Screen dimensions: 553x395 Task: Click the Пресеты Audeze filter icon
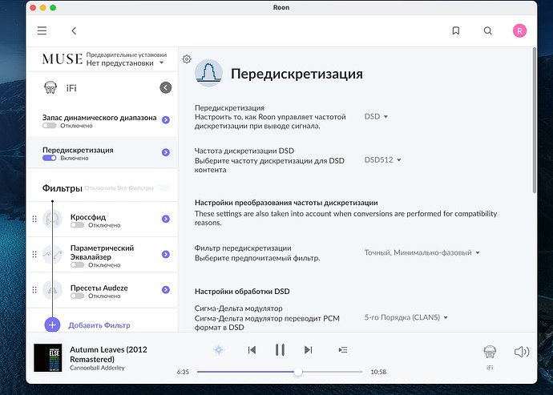(52, 289)
